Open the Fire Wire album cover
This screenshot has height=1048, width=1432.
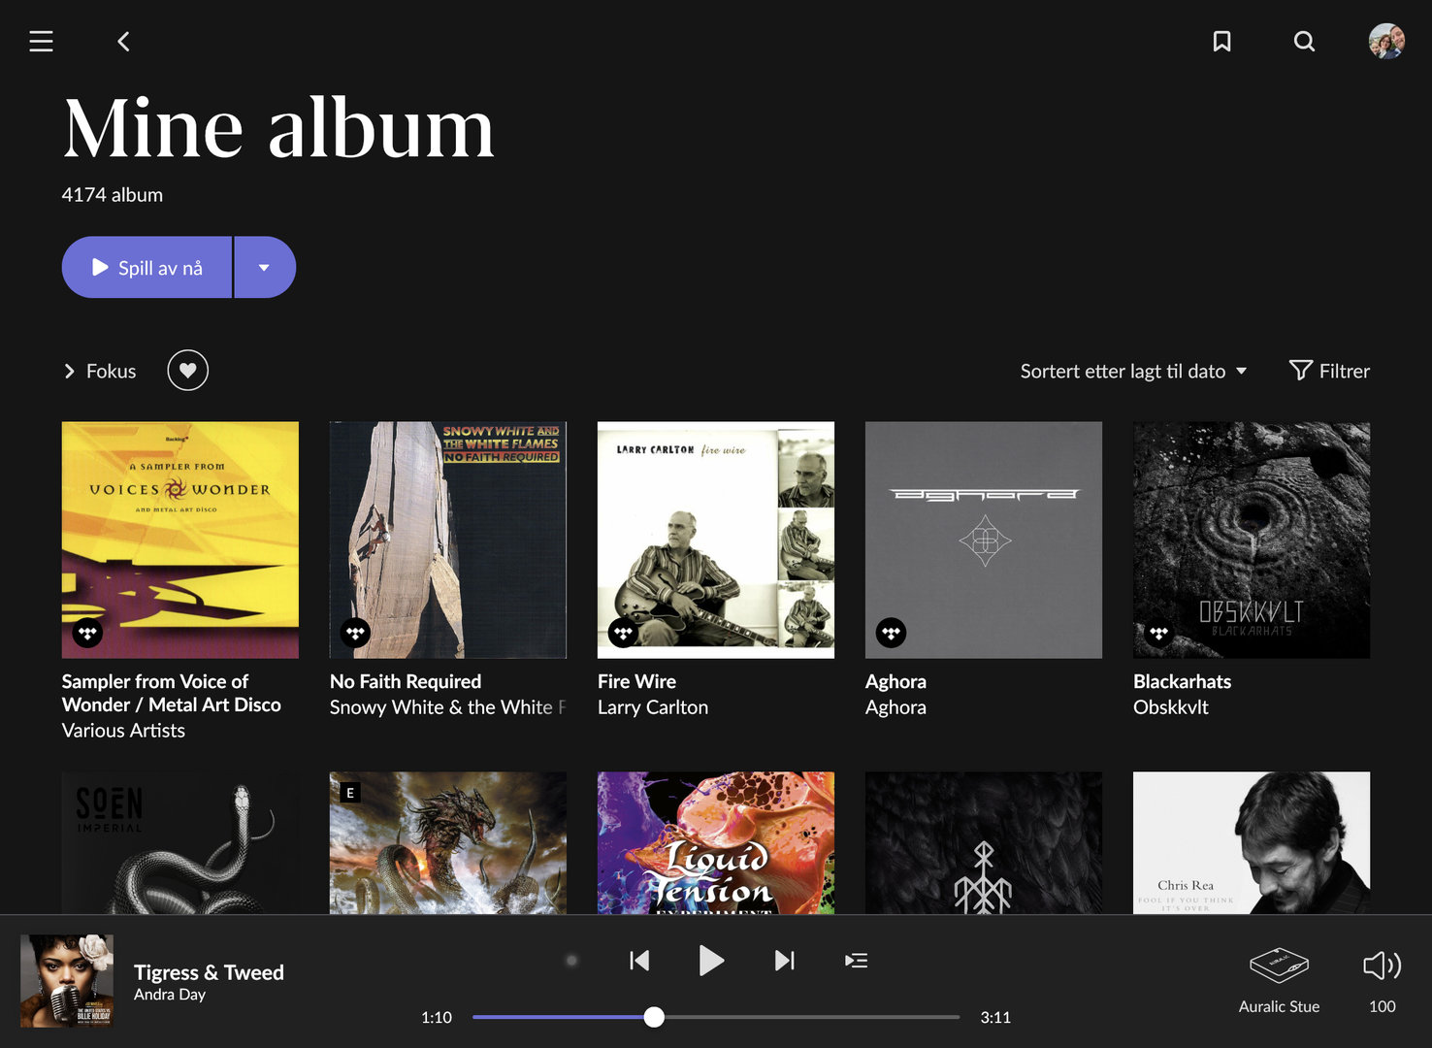[716, 540]
